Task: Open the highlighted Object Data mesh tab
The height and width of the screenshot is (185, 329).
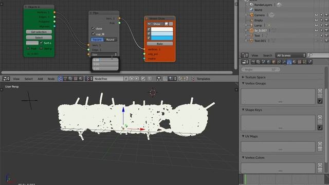Action: pos(289,62)
